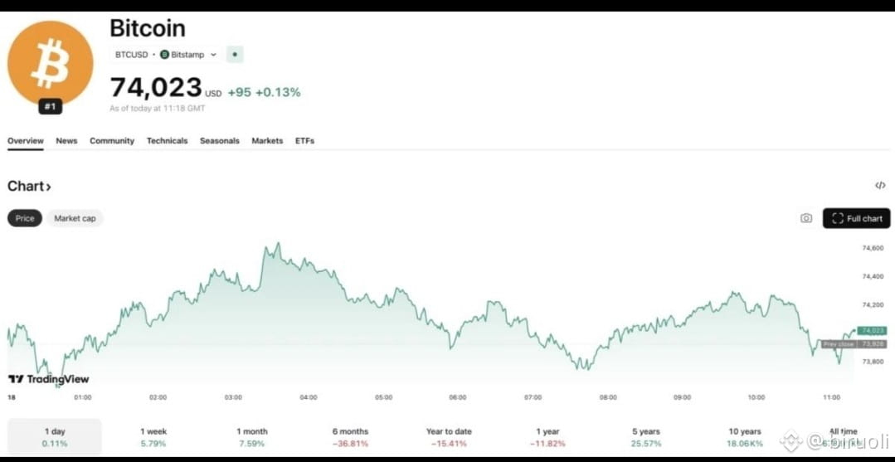Viewport: 895px width, 462px height.
Task: Click the Bitcoin title heading
Action: [148, 28]
